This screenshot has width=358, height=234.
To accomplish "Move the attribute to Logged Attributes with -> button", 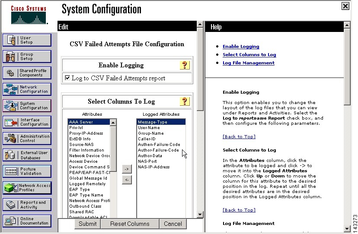I will click(127, 169).
